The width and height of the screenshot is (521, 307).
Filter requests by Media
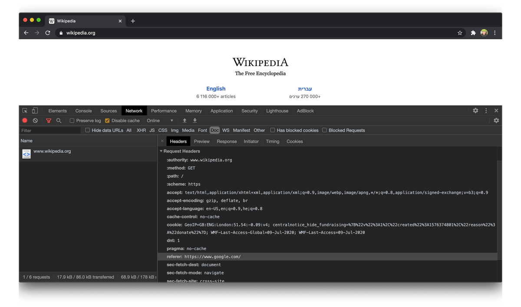(x=188, y=130)
